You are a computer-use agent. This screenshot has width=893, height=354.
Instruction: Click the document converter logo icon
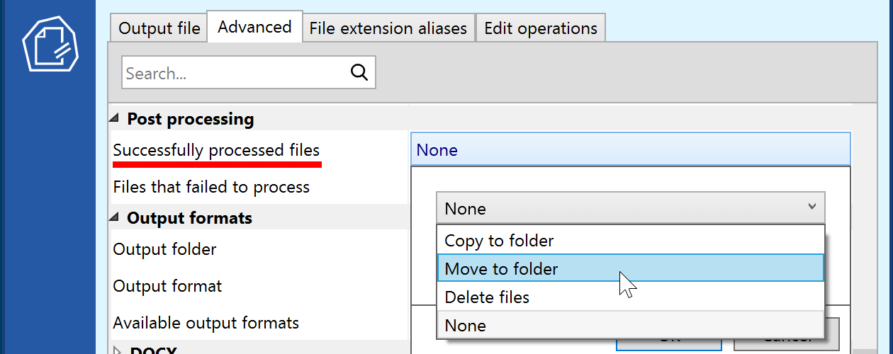(50, 44)
